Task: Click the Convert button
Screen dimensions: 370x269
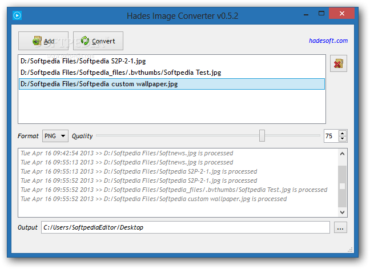Action: click(x=98, y=41)
